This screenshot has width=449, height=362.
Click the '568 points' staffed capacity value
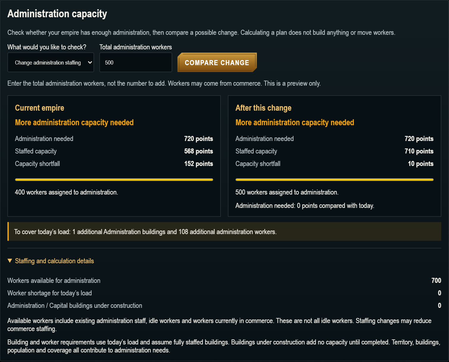coord(198,151)
